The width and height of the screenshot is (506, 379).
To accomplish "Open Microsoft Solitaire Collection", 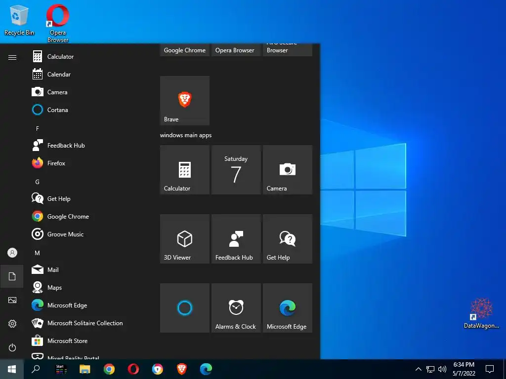I will [90, 323].
